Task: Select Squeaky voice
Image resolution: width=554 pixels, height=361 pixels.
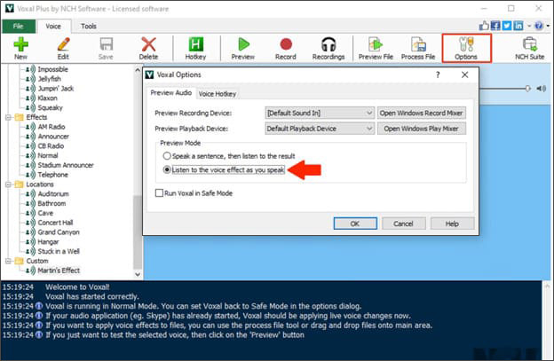Action: click(51, 107)
